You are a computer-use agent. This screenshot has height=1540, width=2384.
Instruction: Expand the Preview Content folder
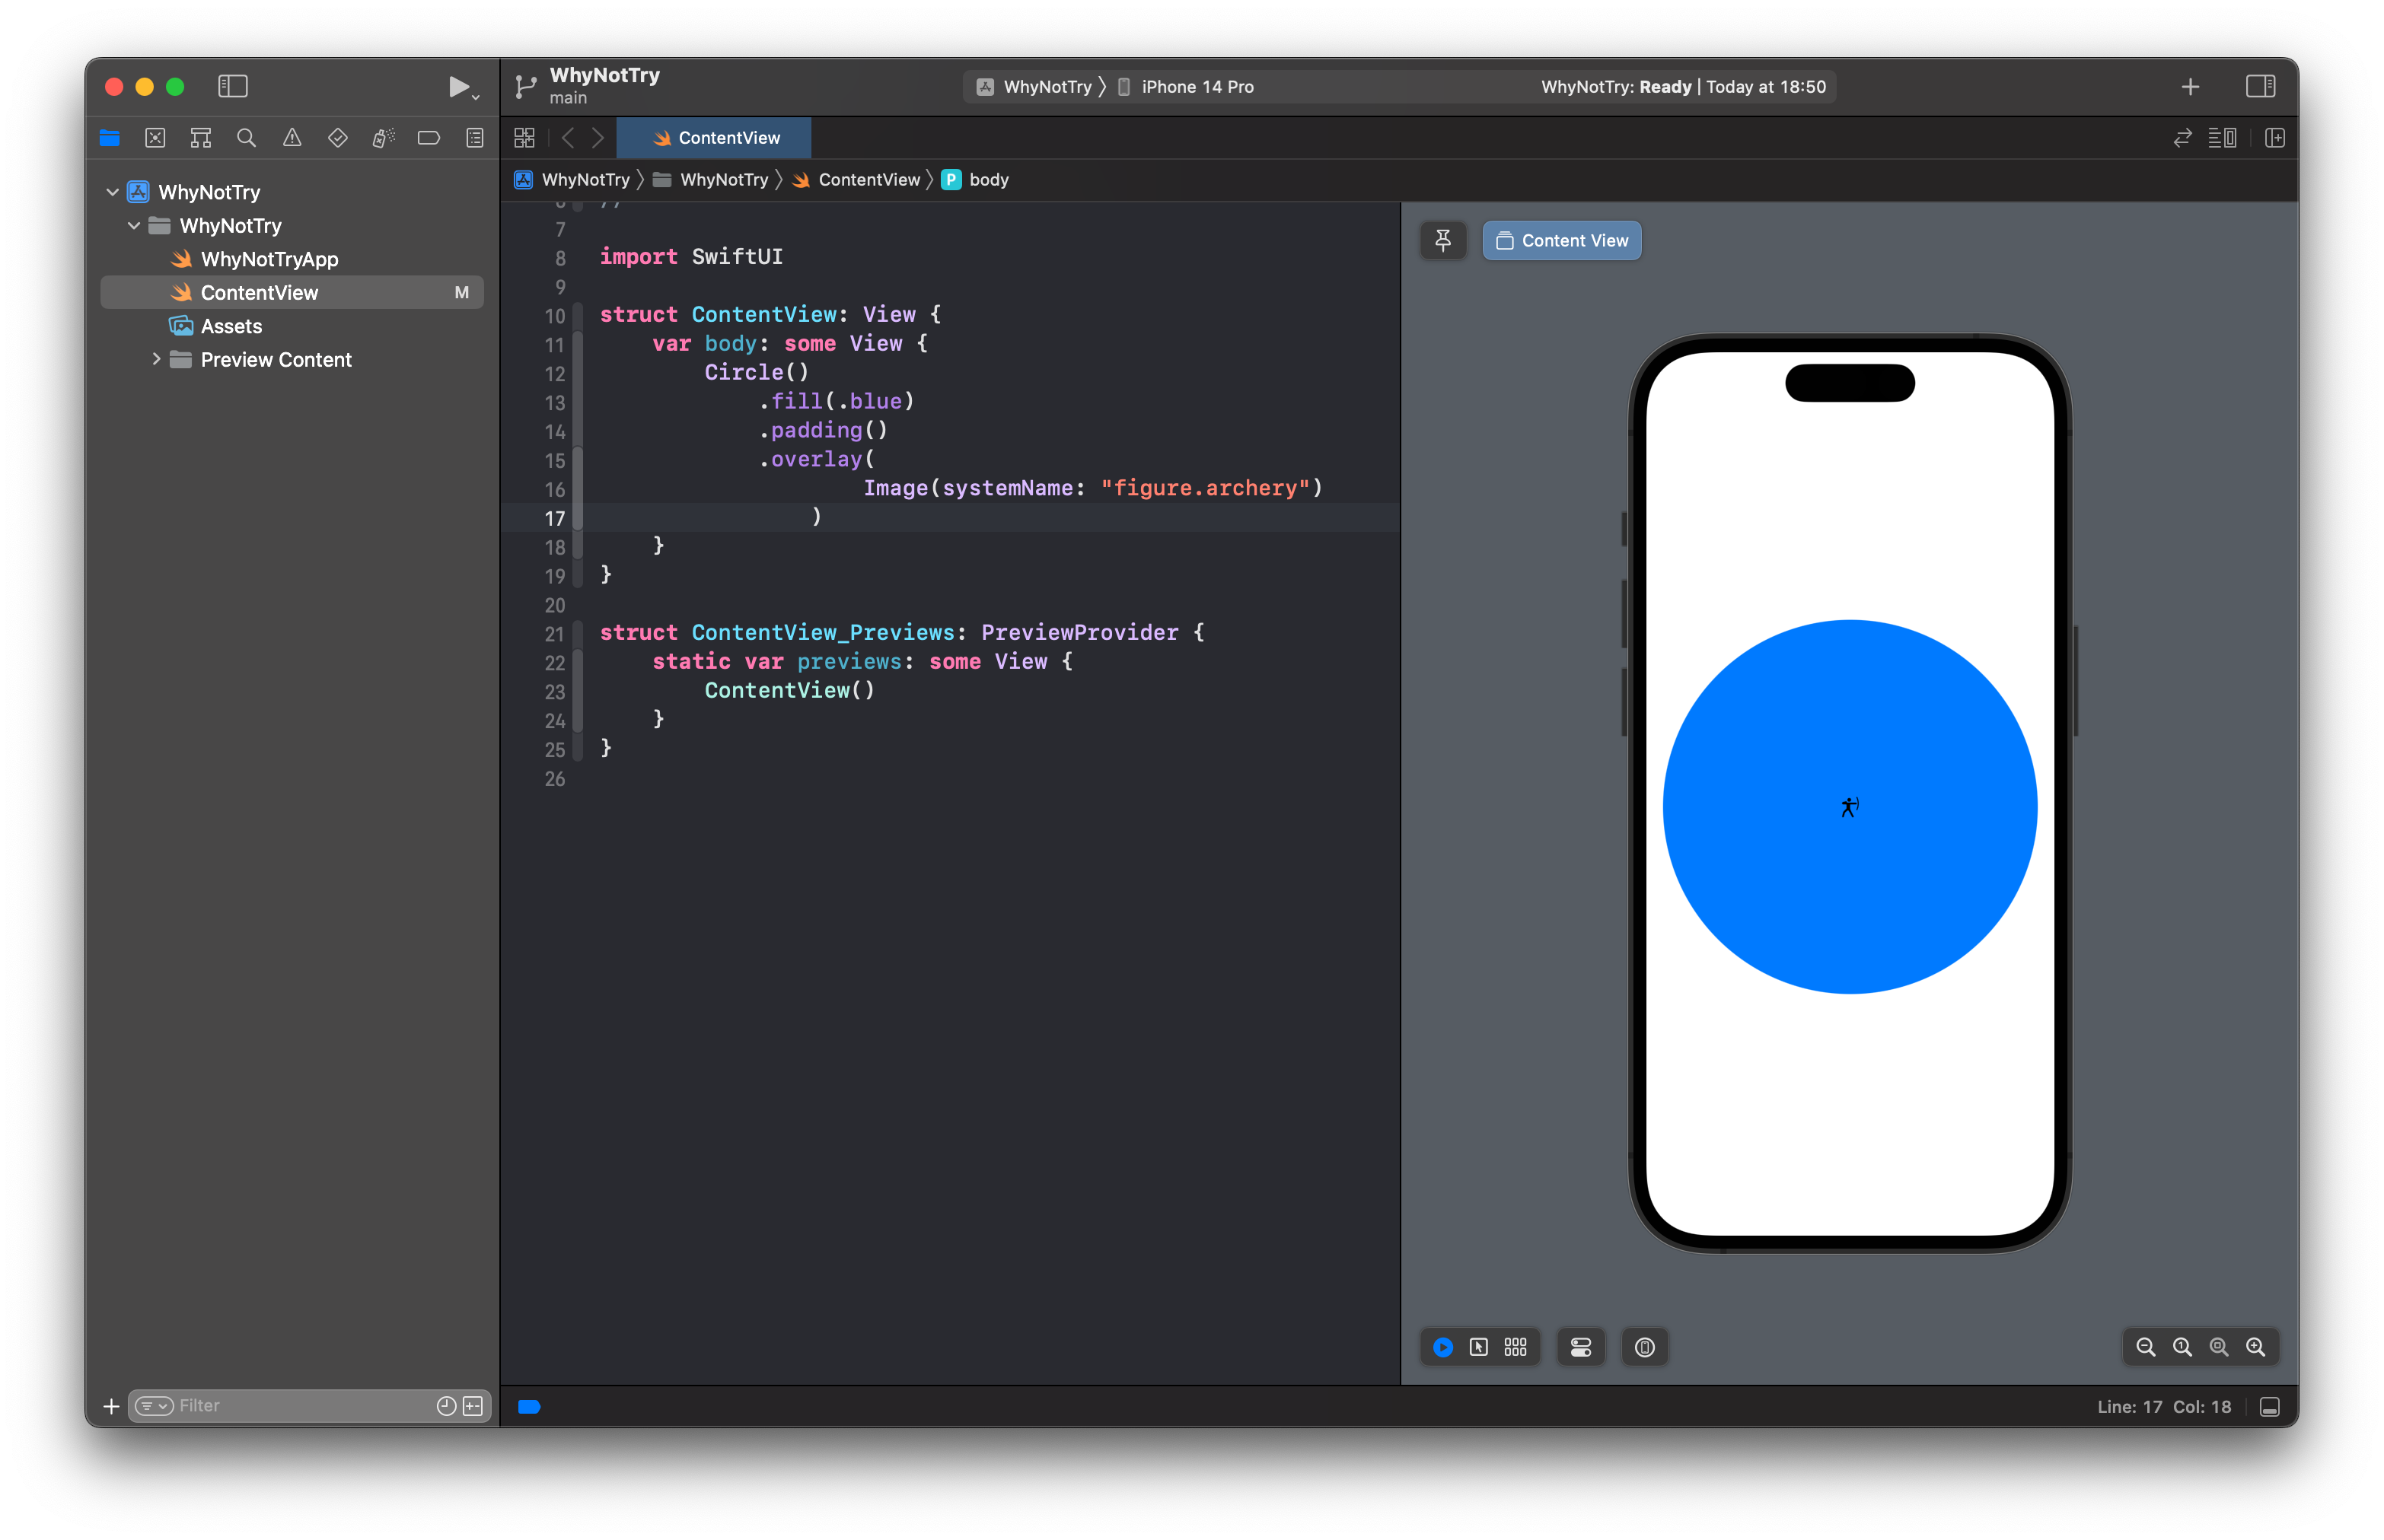click(155, 359)
